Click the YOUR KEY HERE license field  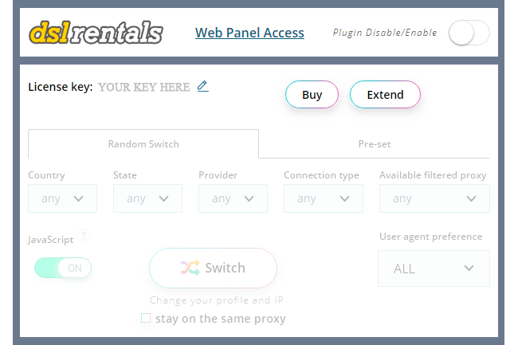click(x=144, y=87)
